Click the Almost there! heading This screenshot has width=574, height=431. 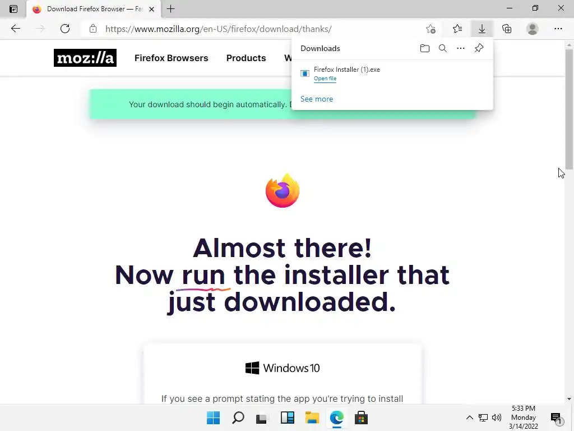(x=283, y=248)
